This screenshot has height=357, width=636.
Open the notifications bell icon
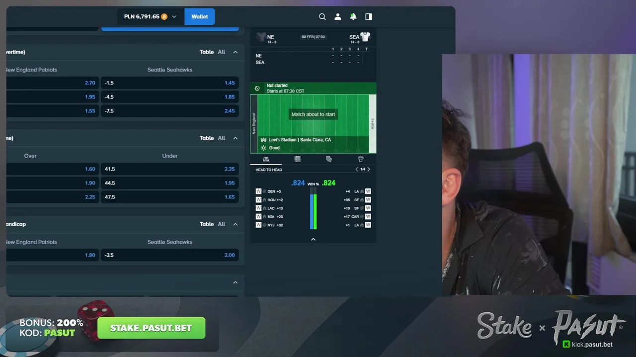pyautogui.click(x=353, y=16)
